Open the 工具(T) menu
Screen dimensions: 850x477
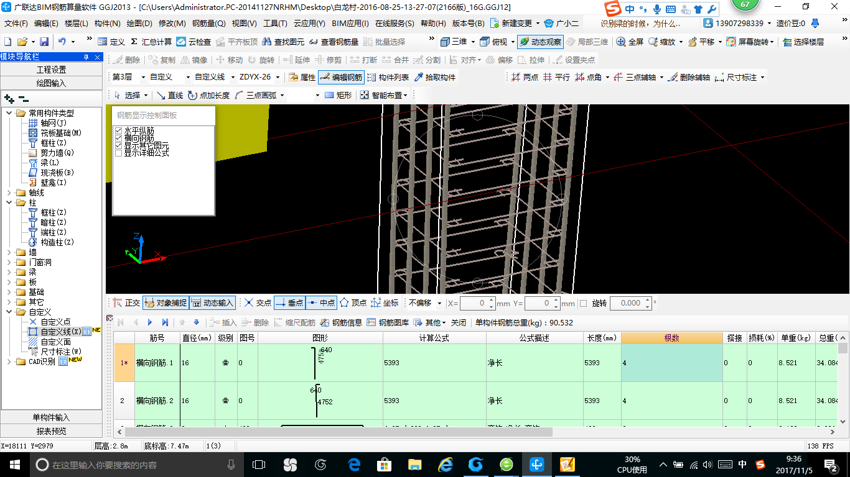coord(275,24)
